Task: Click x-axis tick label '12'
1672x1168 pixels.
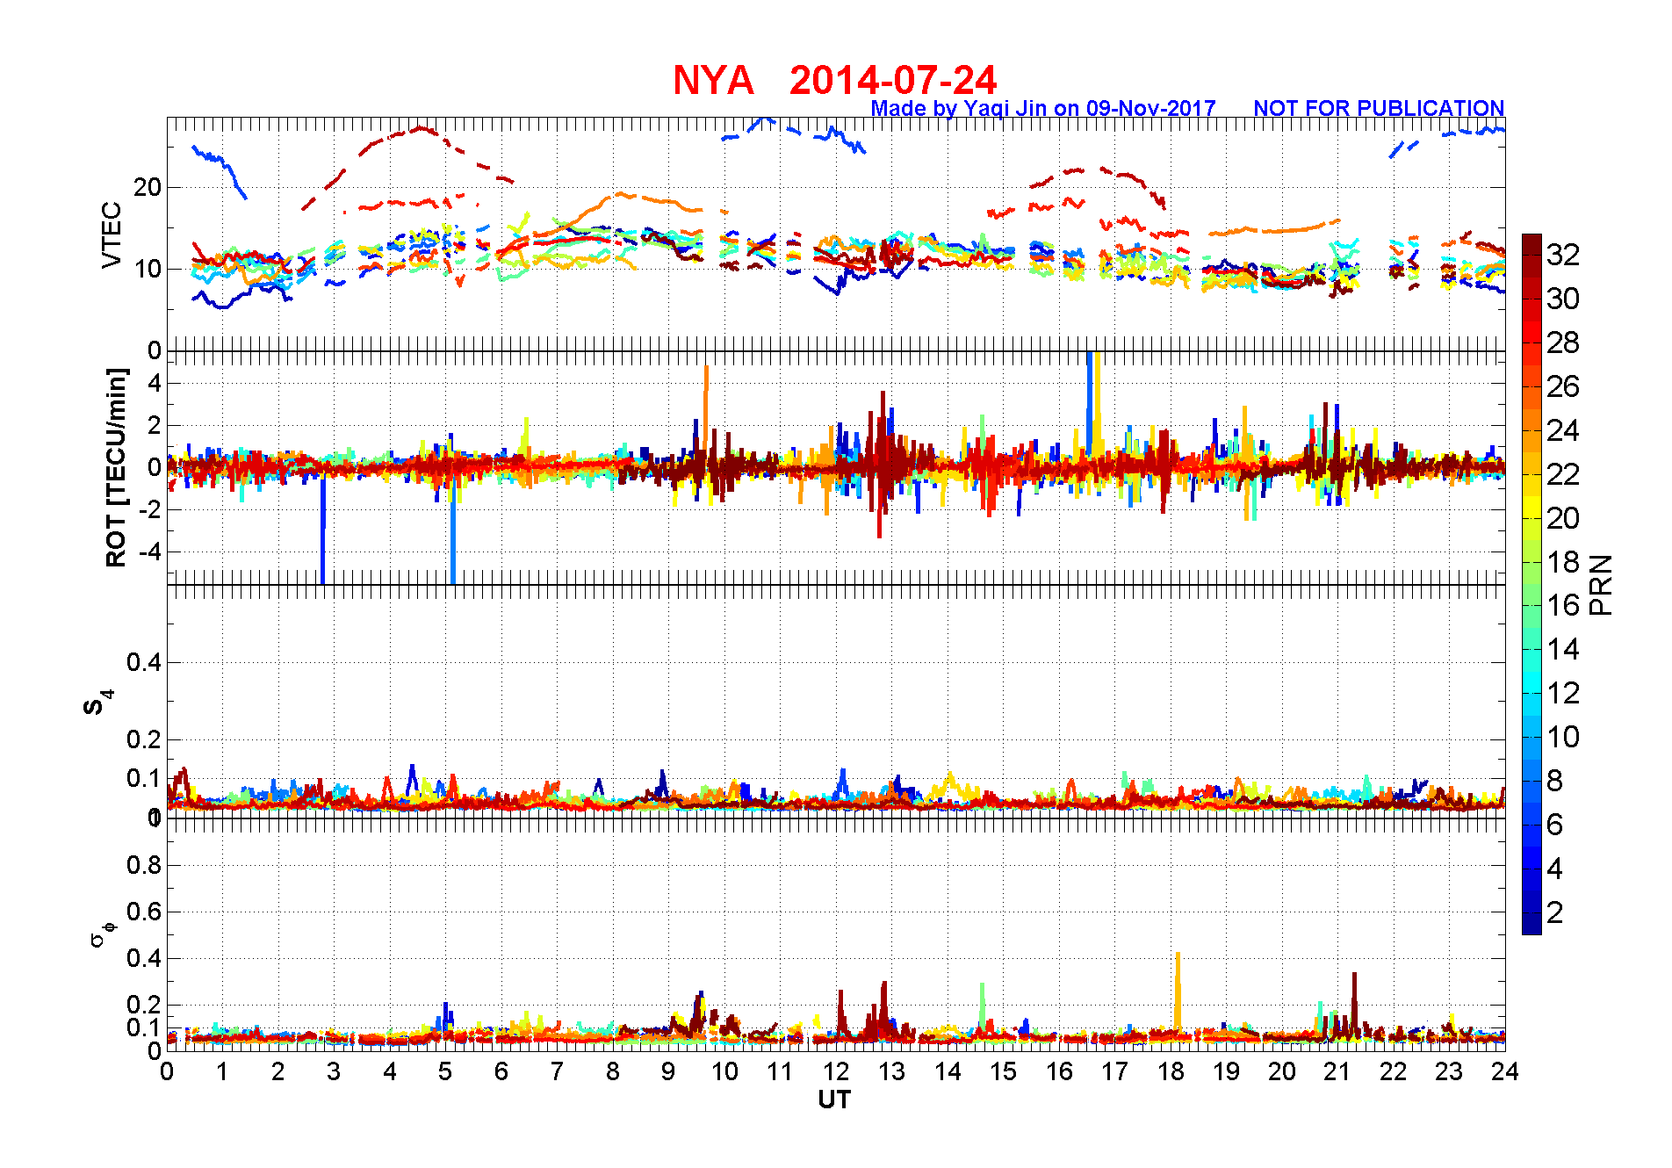Action: click(836, 1071)
